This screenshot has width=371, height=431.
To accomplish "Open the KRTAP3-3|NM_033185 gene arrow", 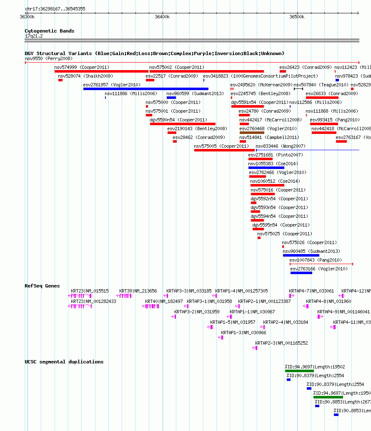I will tap(165, 296).
